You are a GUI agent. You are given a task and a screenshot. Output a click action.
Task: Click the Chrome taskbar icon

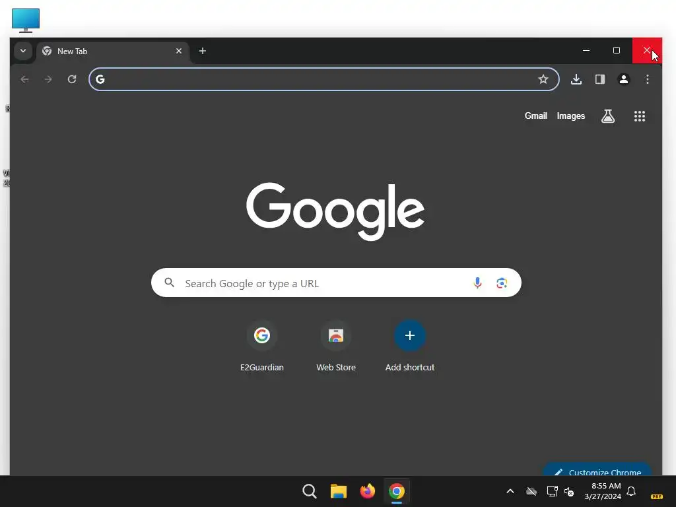(397, 491)
